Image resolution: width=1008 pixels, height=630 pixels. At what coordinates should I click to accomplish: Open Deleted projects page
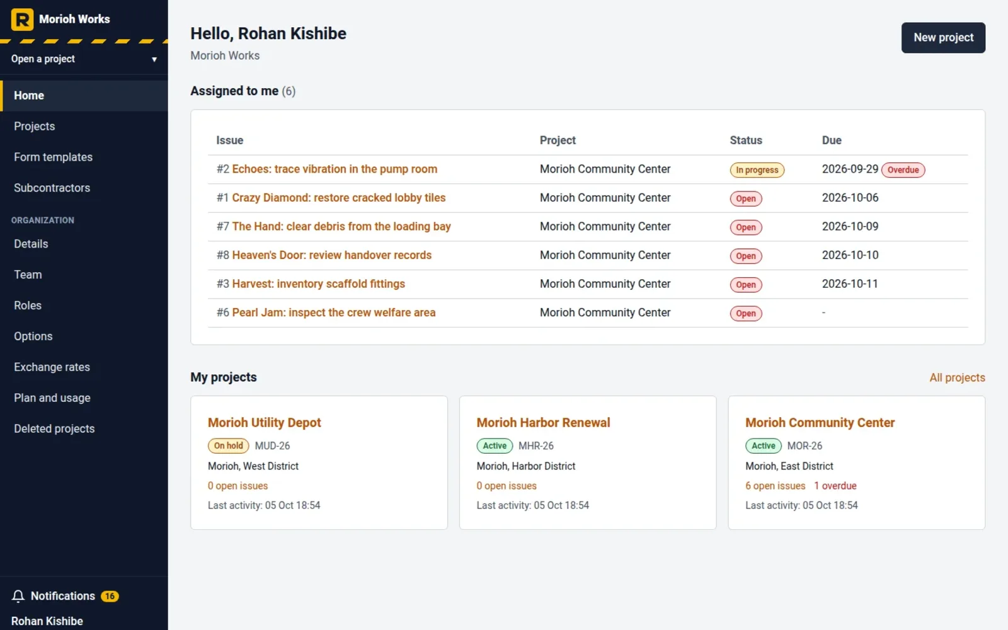coord(84,429)
